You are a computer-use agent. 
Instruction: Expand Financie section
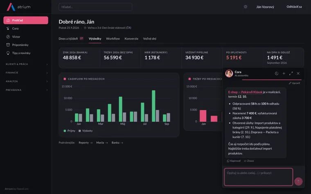(27, 73)
